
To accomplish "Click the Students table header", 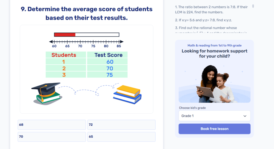I will (64, 55).
